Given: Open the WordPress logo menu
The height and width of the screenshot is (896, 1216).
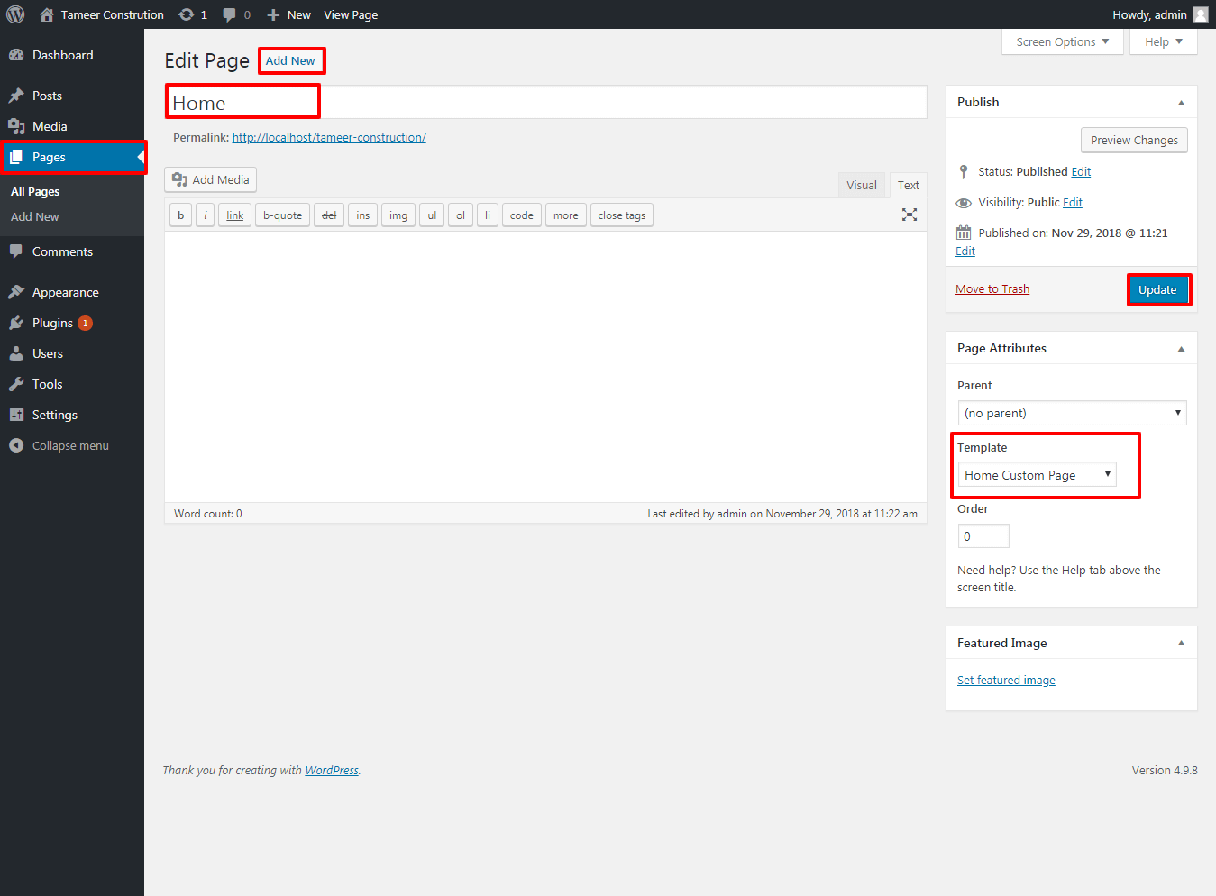Looking at the screenshot, I should click(15, 14).
